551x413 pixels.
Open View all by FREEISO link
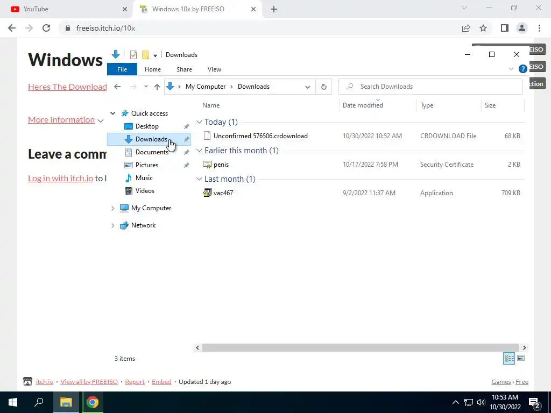coord(89,382)
